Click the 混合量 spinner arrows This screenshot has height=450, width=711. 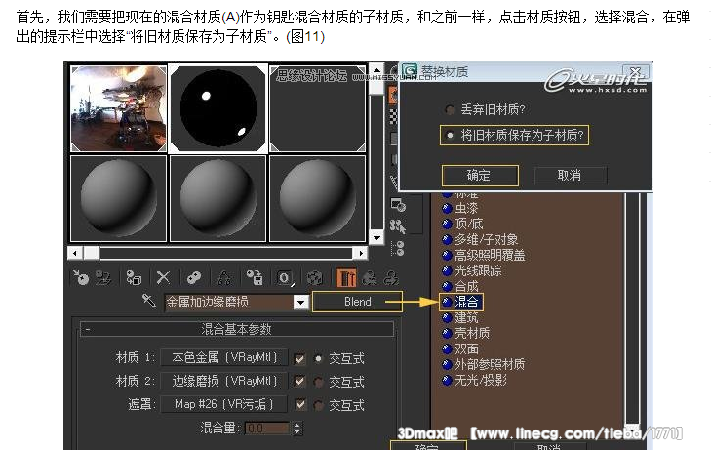[297, 428]
